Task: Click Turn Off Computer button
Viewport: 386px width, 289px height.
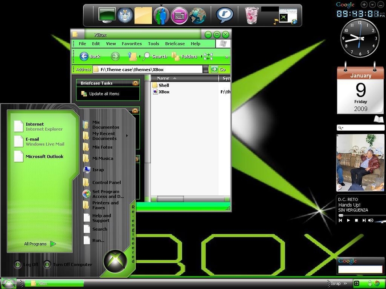Action: pos(68,265)
